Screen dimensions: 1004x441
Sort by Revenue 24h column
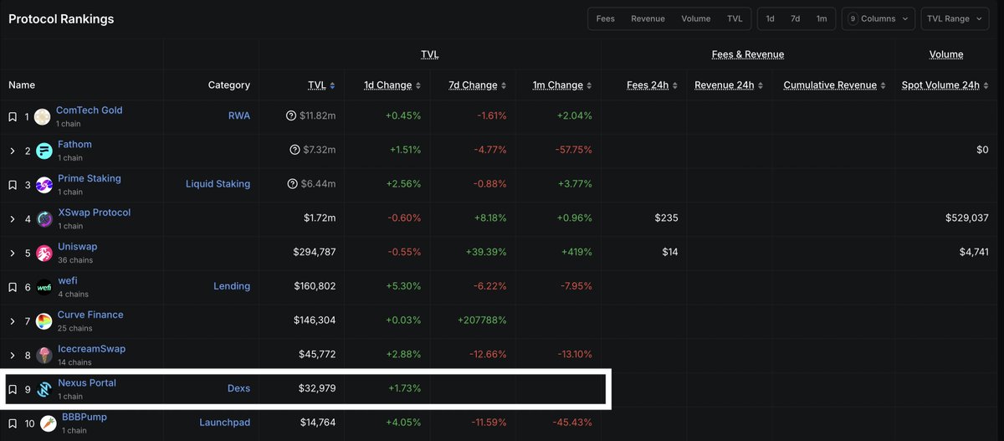730,85
